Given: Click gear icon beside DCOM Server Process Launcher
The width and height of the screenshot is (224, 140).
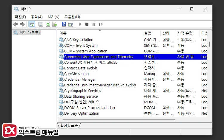Looking at the screenshot, I should 61,108.
